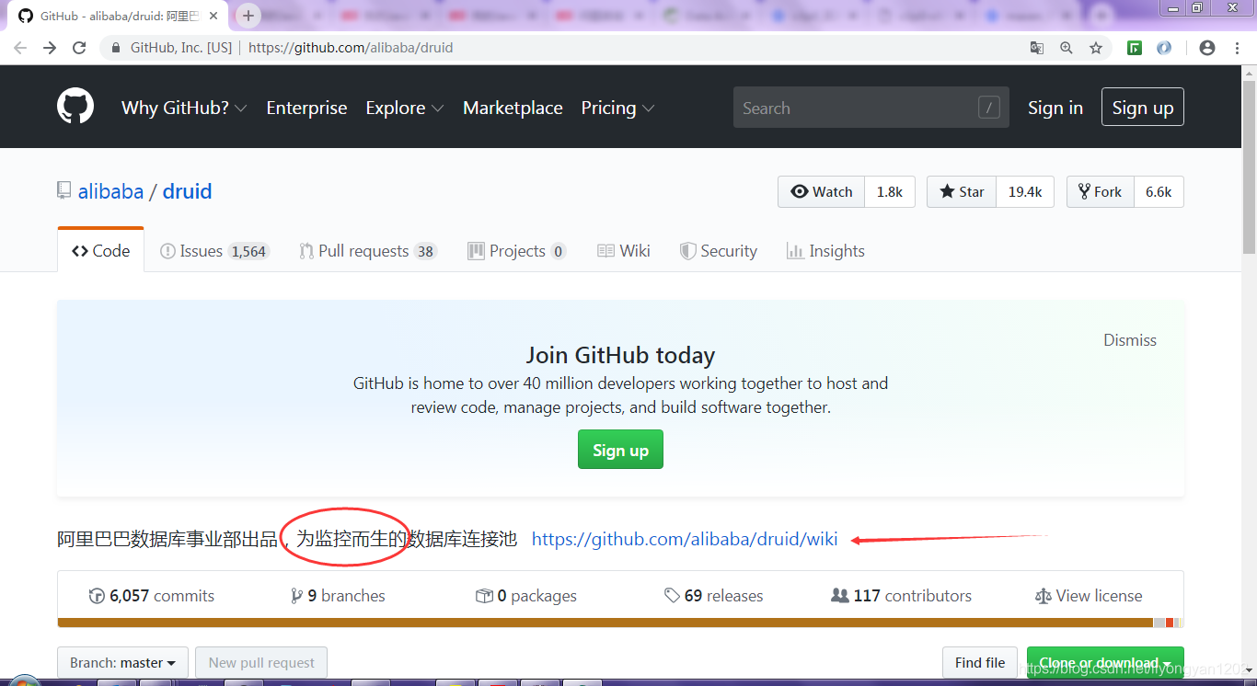
Task: Click the 6.6k forks count
Action: (1159, 191)
